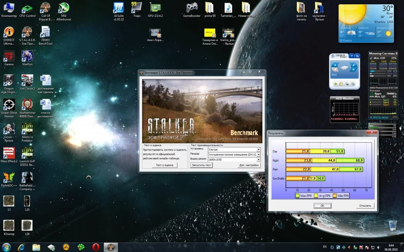This screenshot has width=404, height=252.
Task: Click the Тест и оценка button
Action: (x=164, y=165)
